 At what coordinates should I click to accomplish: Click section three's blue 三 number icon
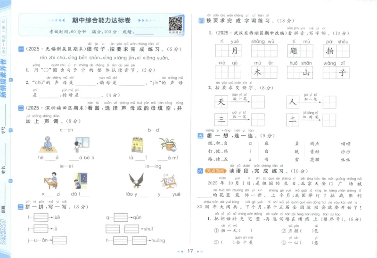point(21,207)
